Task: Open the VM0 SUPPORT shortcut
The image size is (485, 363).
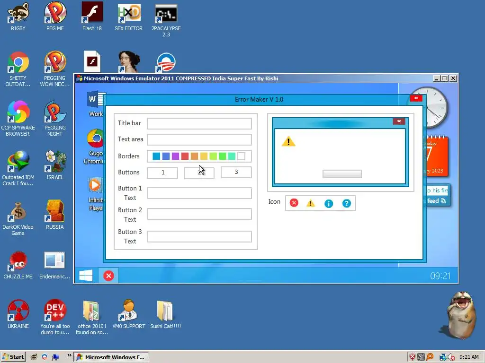Action: (x=129, y=314)
